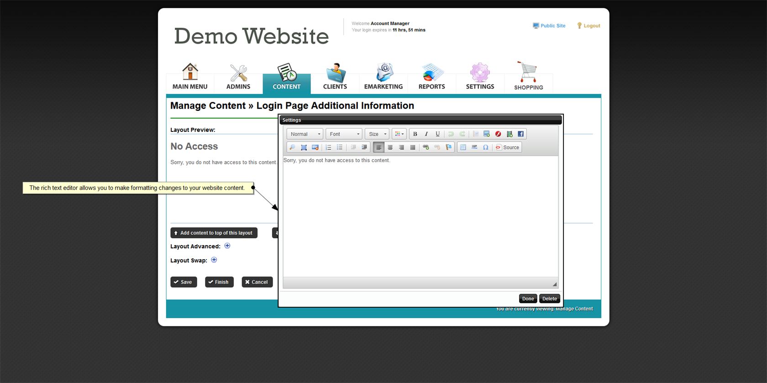Toggle bold formatting in the editor
The width and height of the screenshot is (767, 383).
click(415, 134)
